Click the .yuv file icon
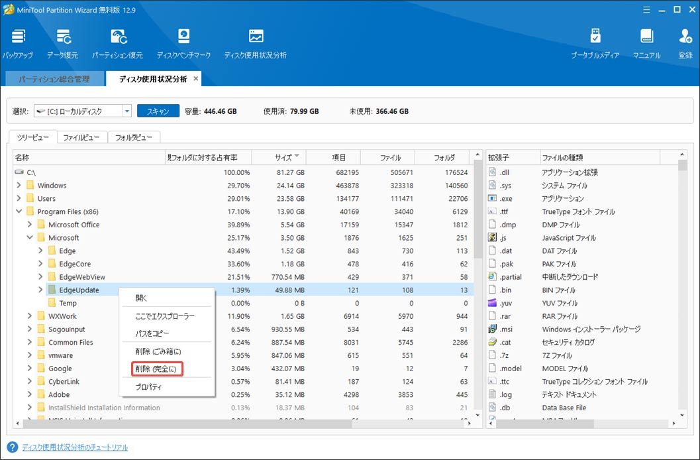 pos(492,303)
